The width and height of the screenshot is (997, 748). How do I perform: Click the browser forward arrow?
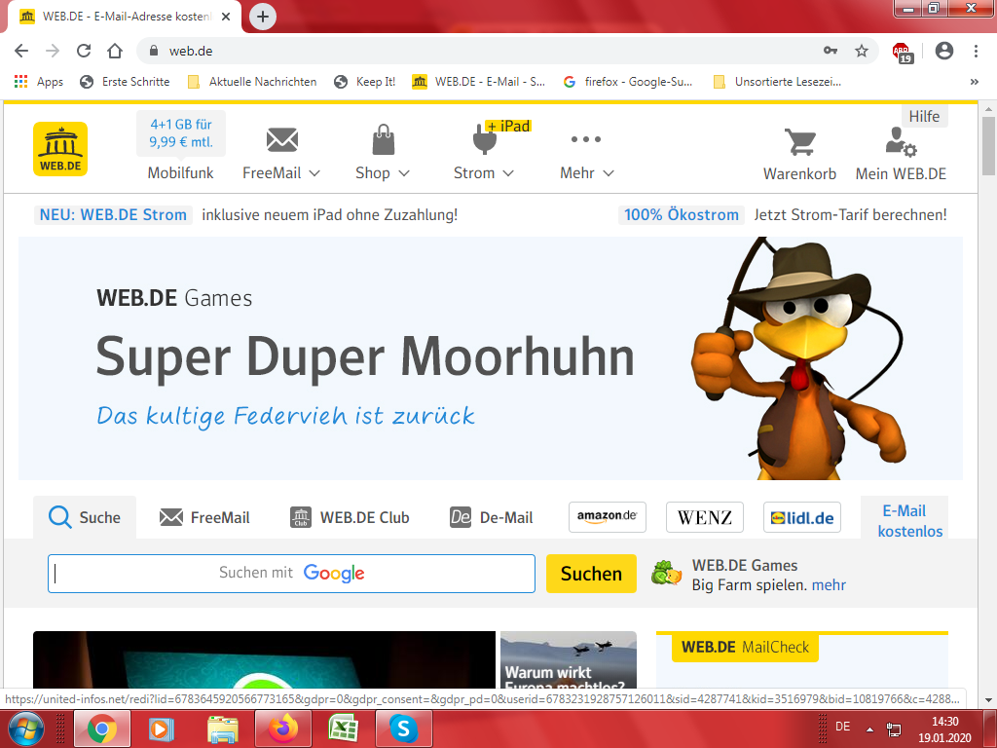coord(53,51)
